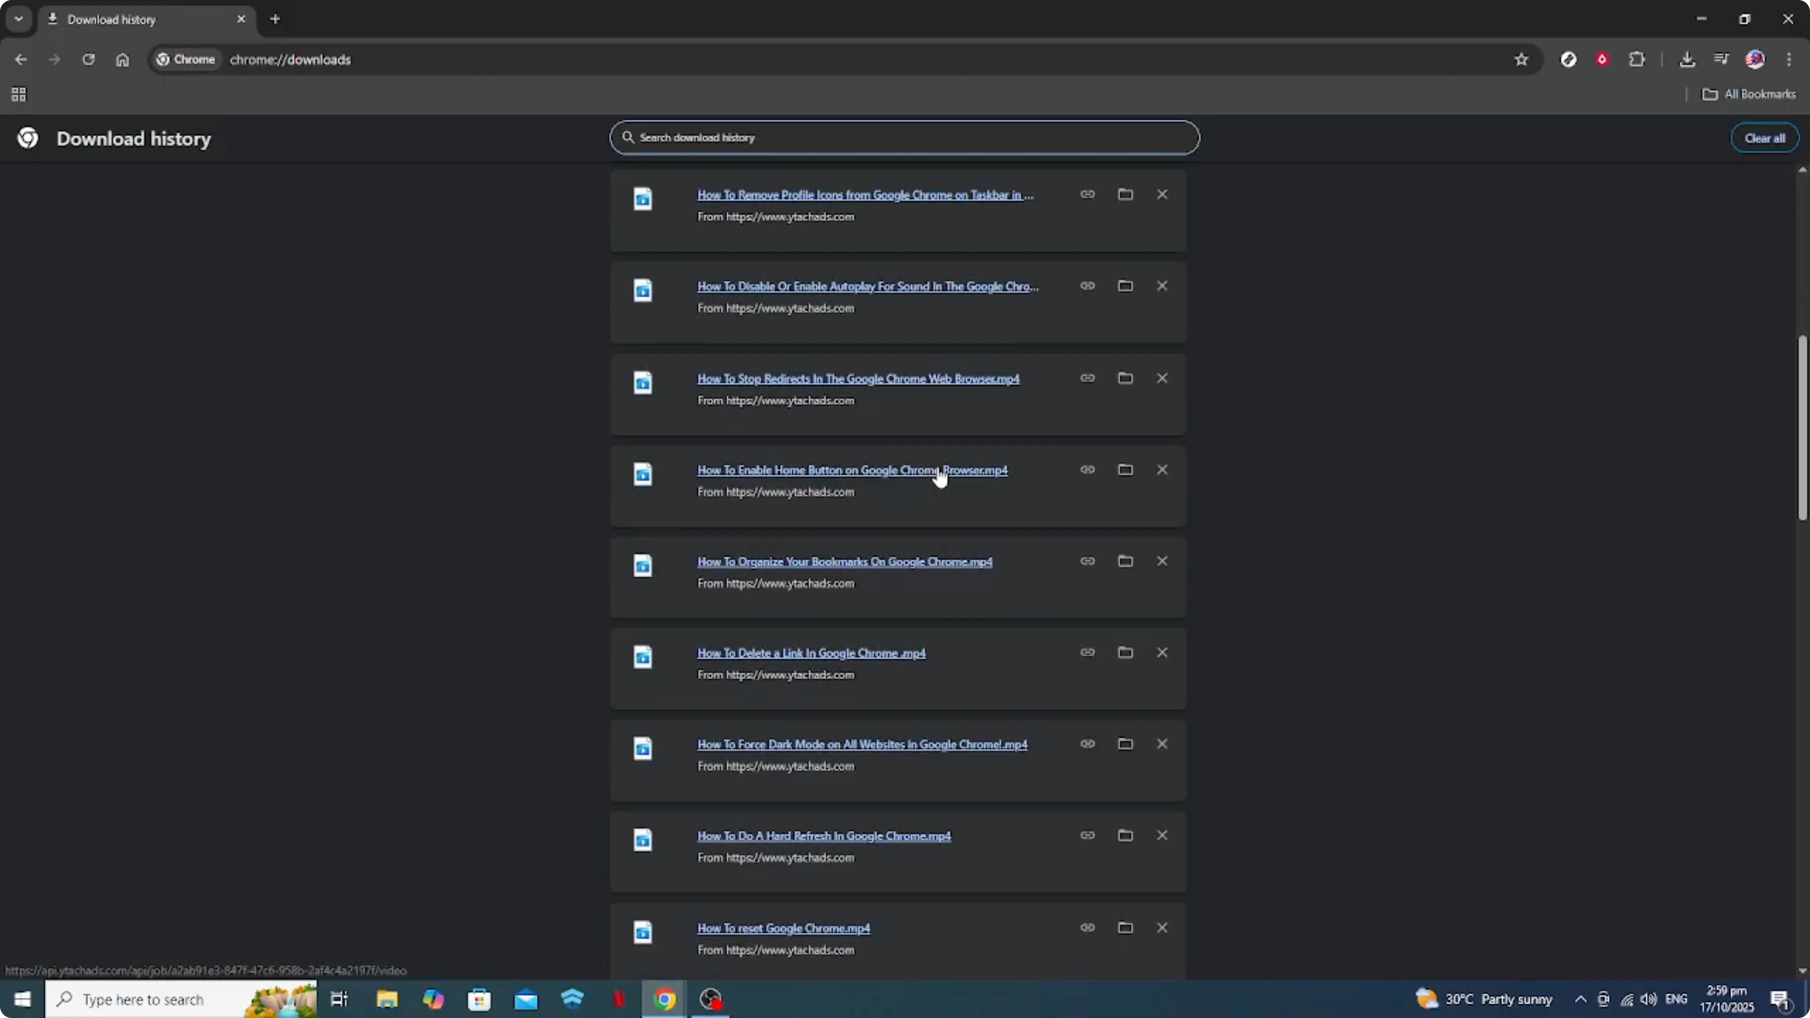The width and height of the screenshot is (1810, 1018).
Task: Open the tab search dropdown chevron
Action: [x=18, y=19]
